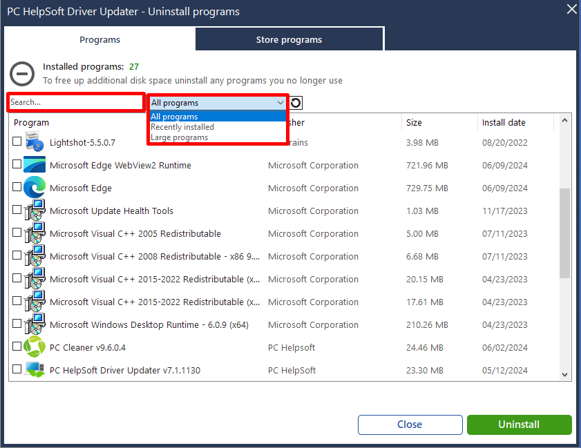This screenshot has height=448, width=581.
Task: Click the refresh icon next to filter dropdown
Action: [296, 103]
